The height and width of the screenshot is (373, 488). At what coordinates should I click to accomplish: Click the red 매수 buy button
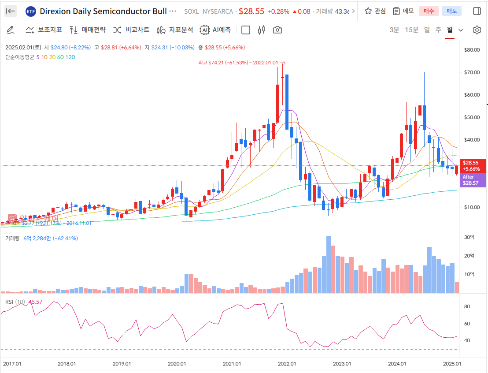(429, 11)
